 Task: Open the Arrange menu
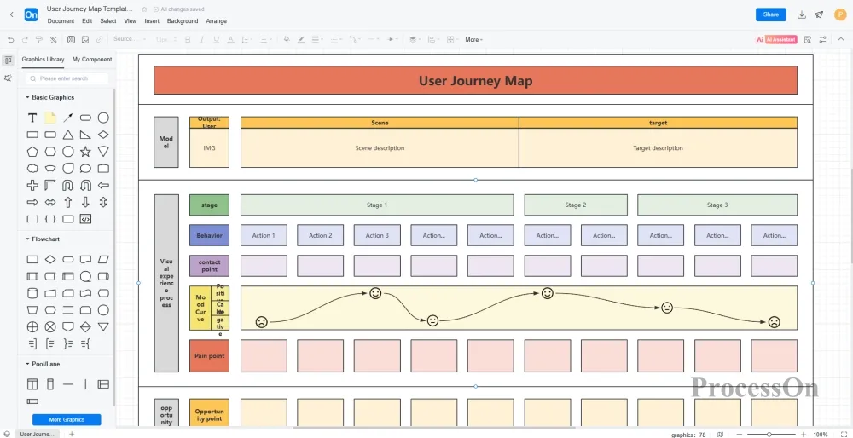216,21
